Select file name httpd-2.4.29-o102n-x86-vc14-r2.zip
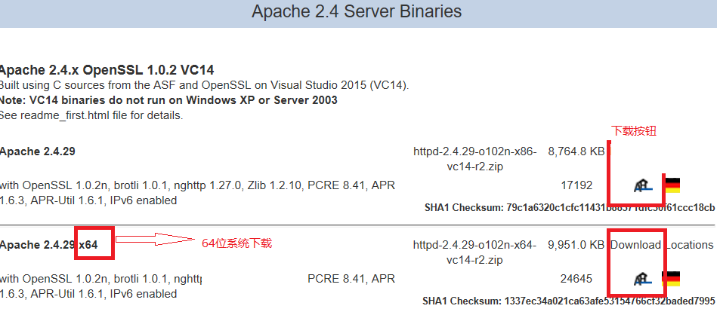 474,159
